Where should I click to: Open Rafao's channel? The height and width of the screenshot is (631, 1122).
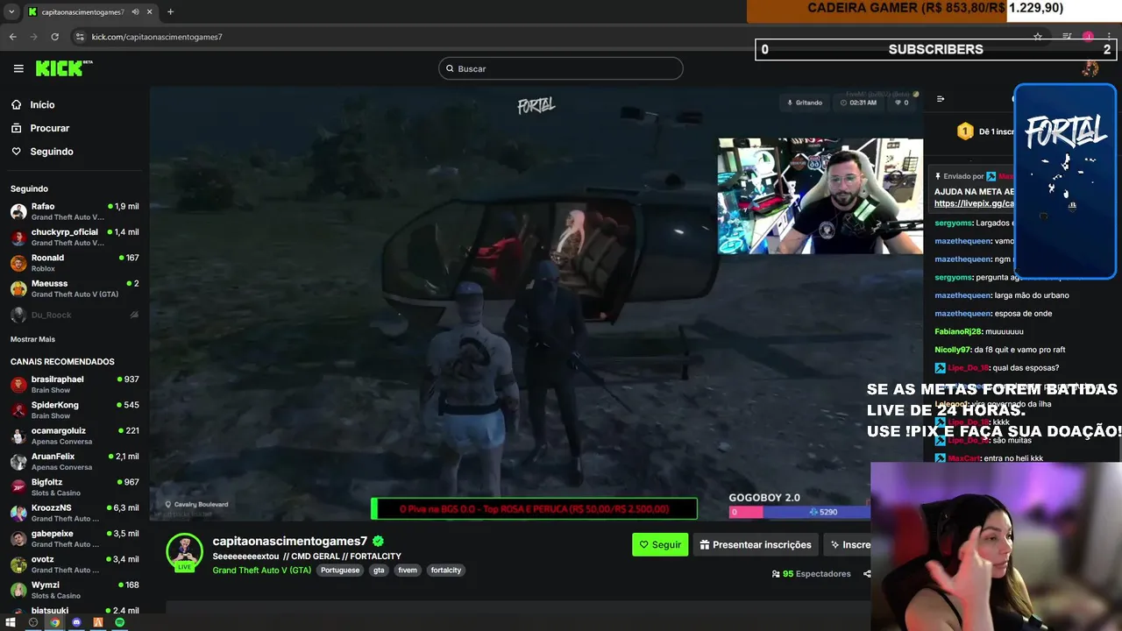(75, 211)
